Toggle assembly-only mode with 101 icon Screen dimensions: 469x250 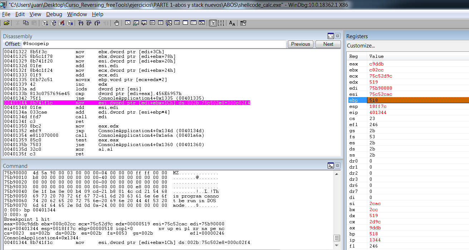[221, 22]
